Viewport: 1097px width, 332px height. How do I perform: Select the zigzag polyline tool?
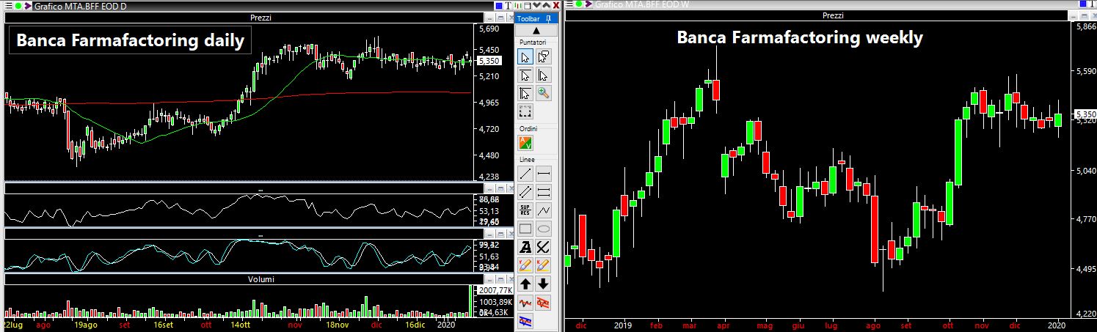click(x=544, y=210)
